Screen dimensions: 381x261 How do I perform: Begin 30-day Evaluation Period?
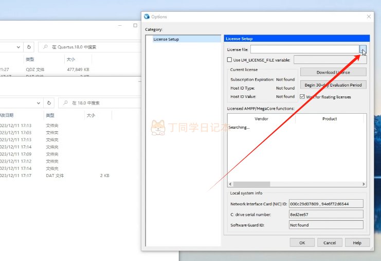[333, 85]
